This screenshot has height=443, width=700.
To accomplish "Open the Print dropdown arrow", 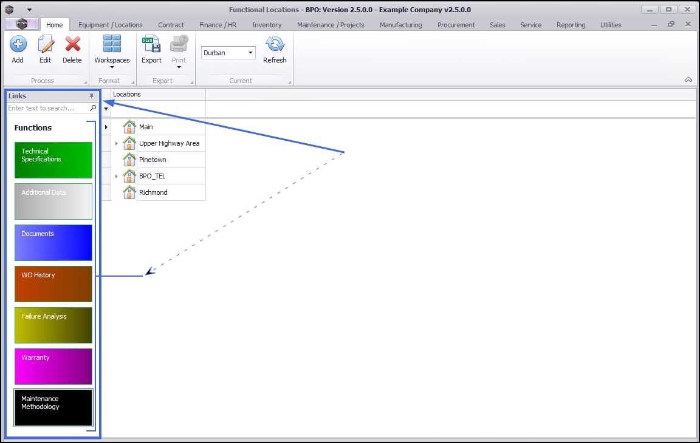I will pos(179,68).
